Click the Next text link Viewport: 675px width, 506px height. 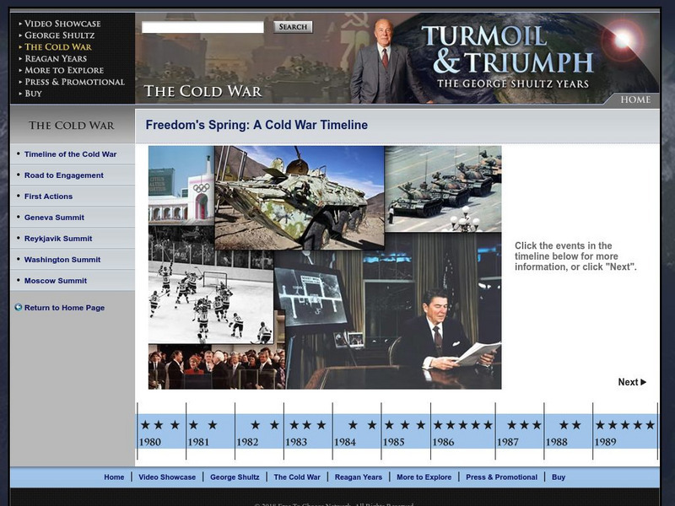coord(628,382)
